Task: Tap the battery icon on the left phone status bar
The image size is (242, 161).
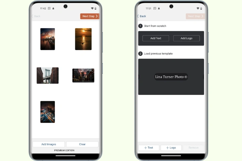Action: tap(95, 8)
